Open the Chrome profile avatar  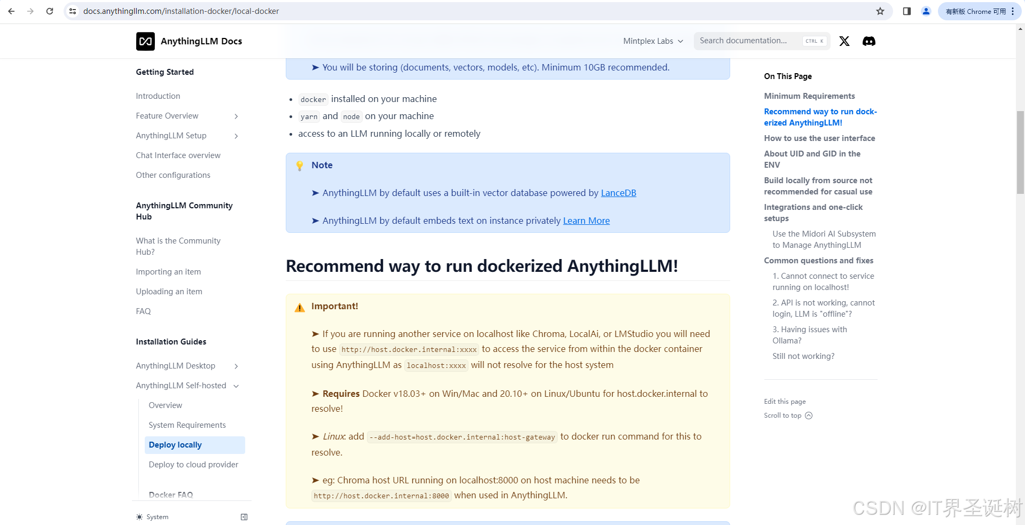(926, 11)
